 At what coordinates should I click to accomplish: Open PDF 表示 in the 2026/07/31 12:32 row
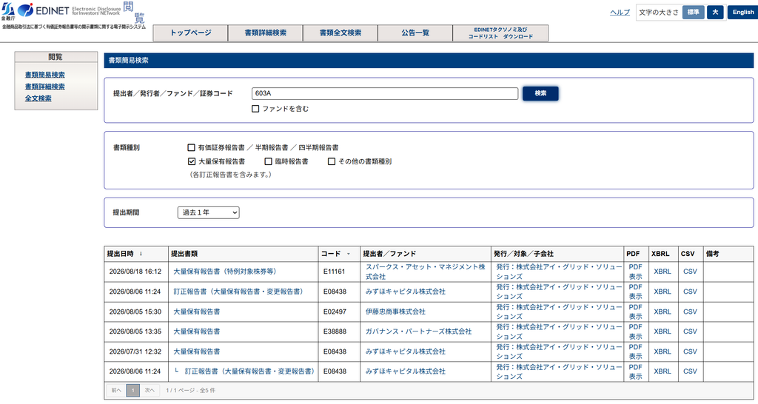coord(635,351)
